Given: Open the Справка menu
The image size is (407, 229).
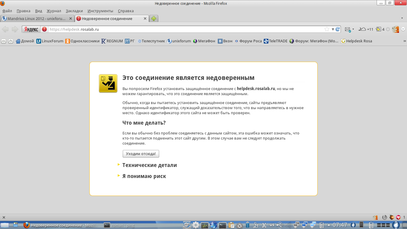Looking at the screenshot, I should (x=126, y=11).
